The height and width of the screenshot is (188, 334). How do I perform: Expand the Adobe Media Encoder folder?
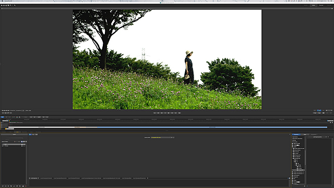[292, 148]
